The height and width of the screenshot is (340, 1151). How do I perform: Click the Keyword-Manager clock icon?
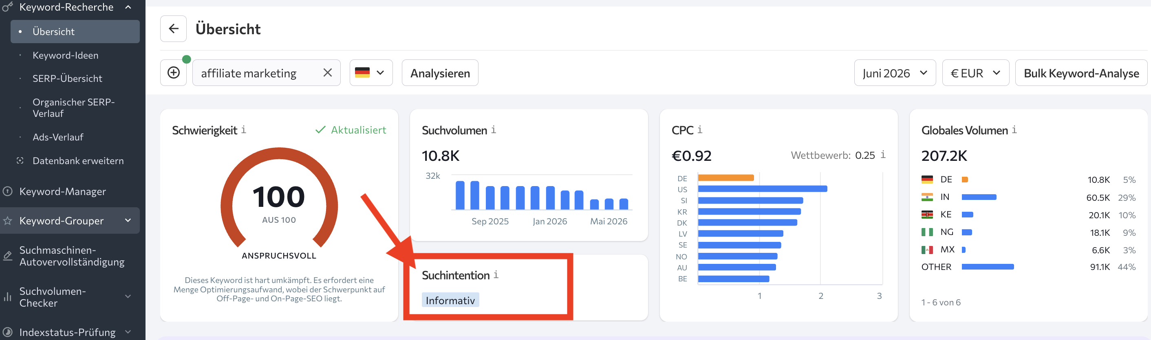pos(8,191)
